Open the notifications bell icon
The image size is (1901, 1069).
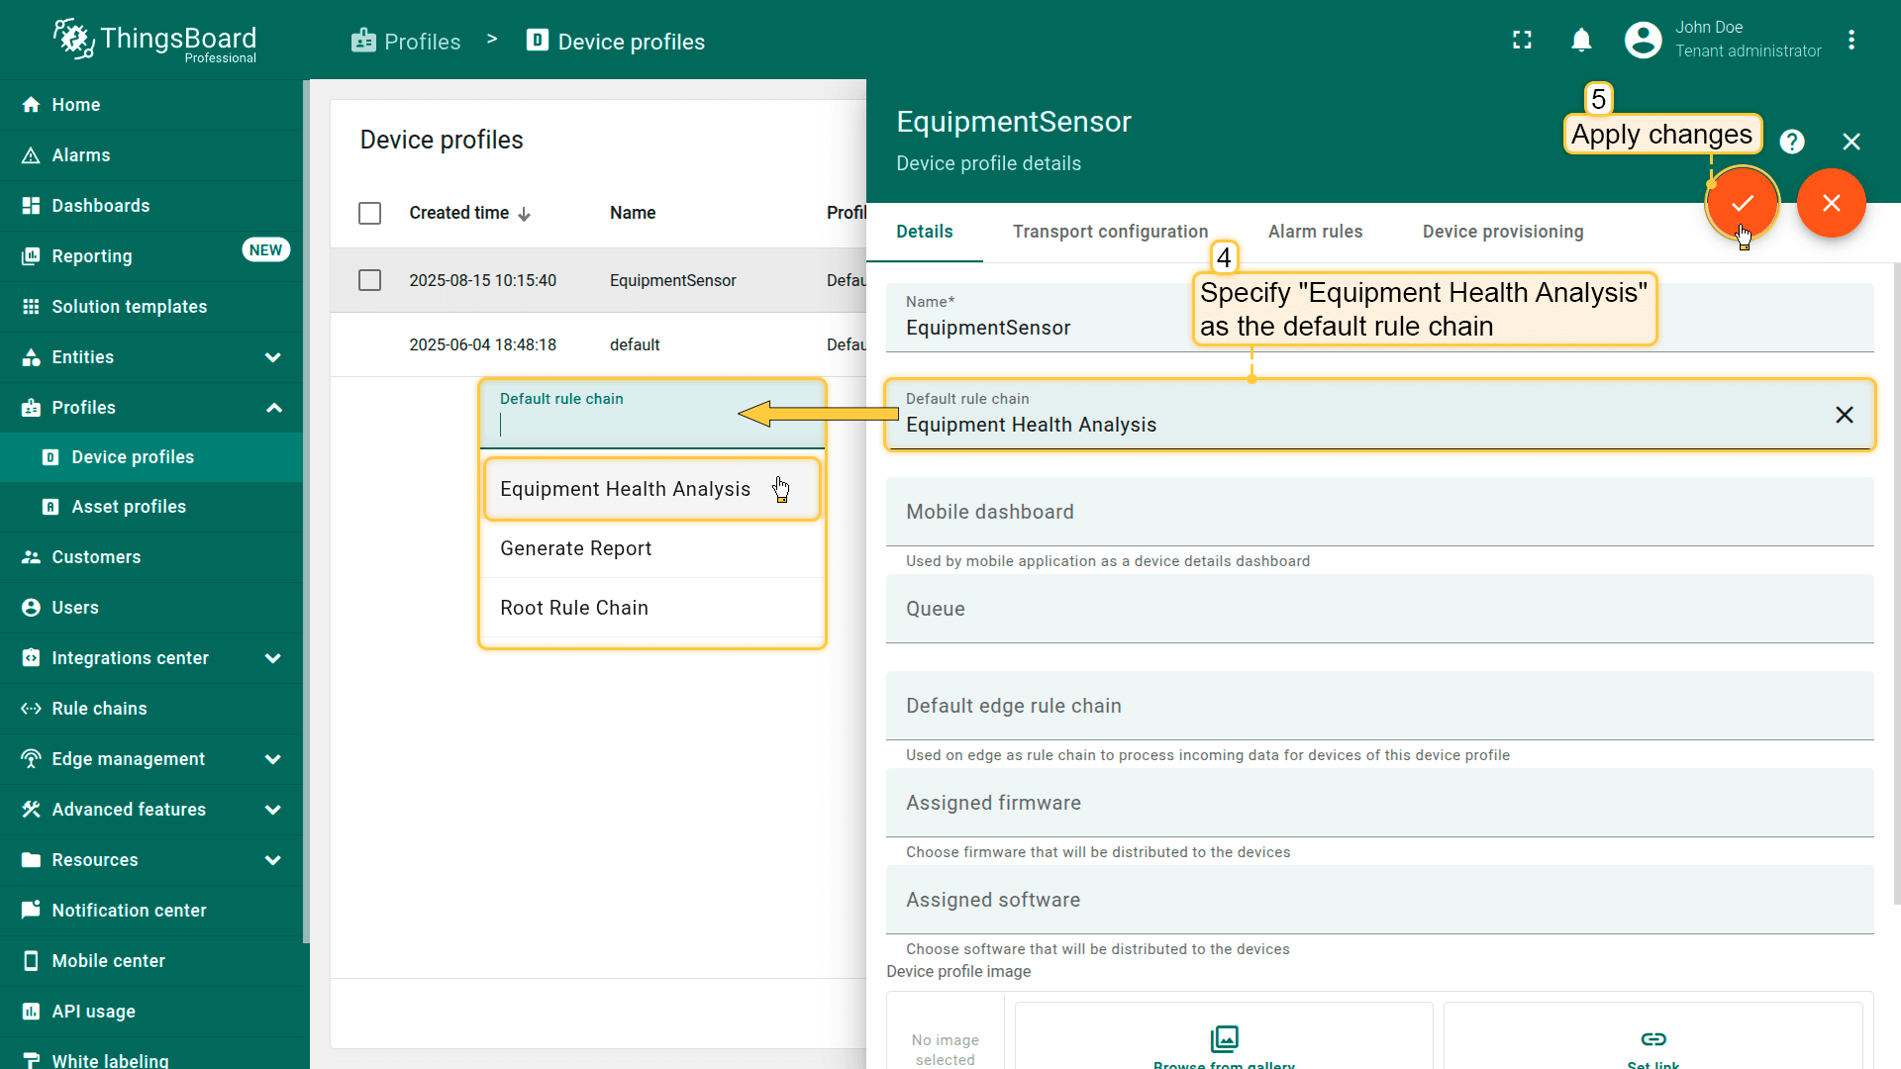point(1581,40)
